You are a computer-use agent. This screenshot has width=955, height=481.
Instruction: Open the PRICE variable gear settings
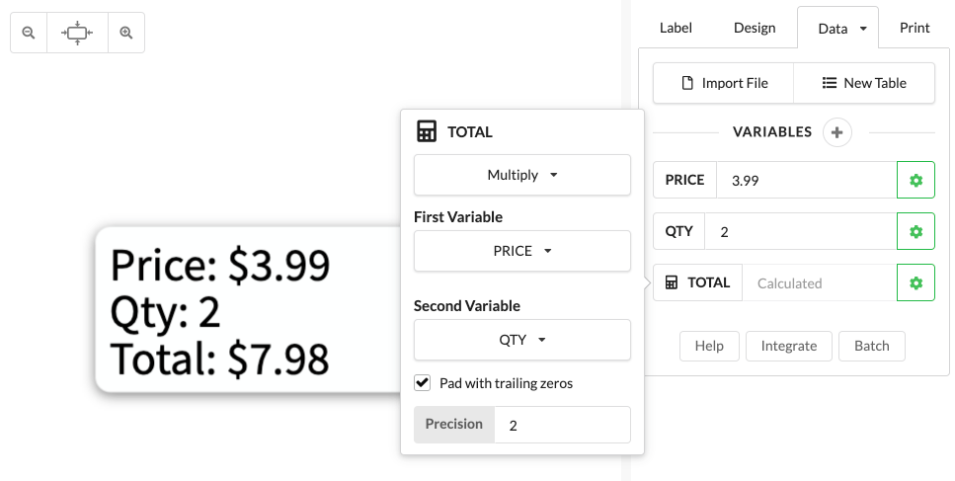coord(915,180)
